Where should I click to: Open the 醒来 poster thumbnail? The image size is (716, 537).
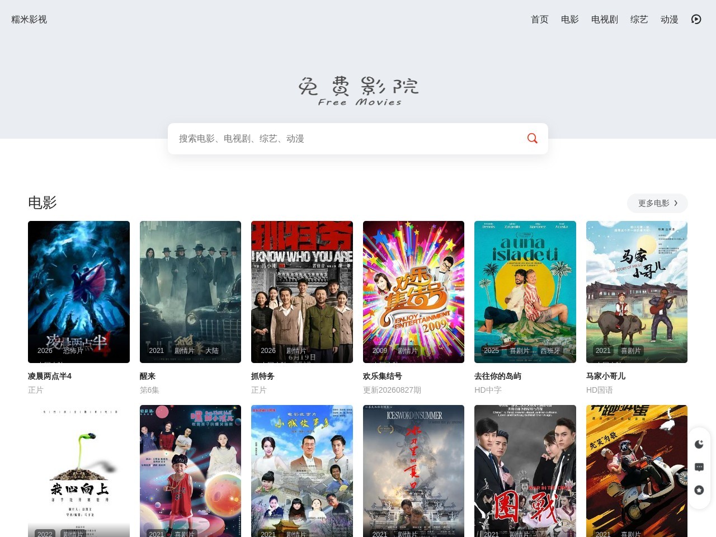(190, 292)
